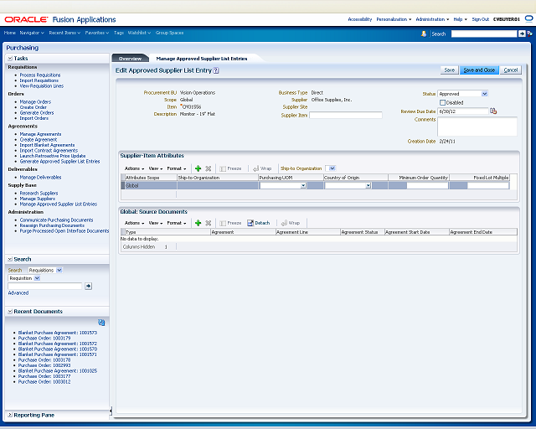Image resolution: width=536 pixels, height=429 pixels.
Task: Open Format menu in Supplier-Item Attributes
Action: [177, 168]
